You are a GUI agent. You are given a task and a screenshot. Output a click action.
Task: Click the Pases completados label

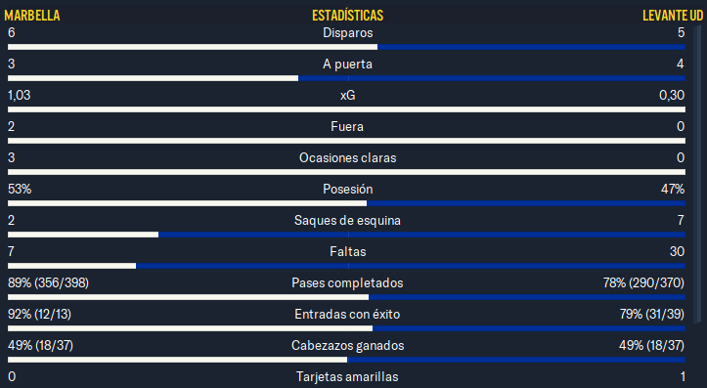(x=347, y=283)
